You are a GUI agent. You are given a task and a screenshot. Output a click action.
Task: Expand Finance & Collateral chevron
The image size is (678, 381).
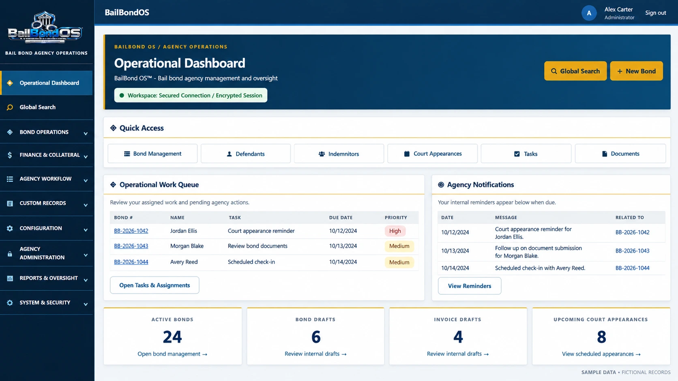pyautogui.click(x=86, y=156)
